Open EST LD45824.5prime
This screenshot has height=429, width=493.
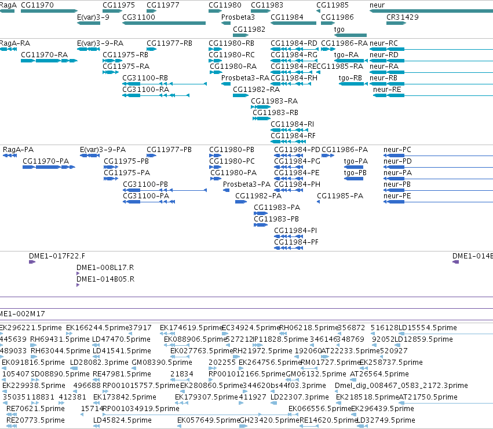[122, 420]
